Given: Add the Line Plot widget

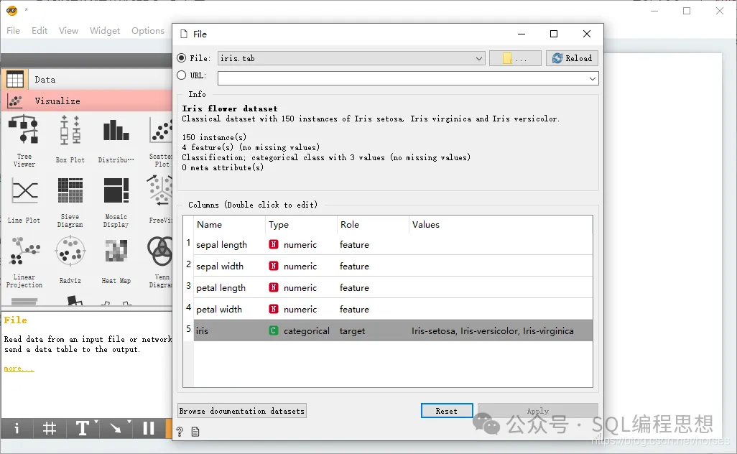Looking at the screenshot, I should 24,200.
